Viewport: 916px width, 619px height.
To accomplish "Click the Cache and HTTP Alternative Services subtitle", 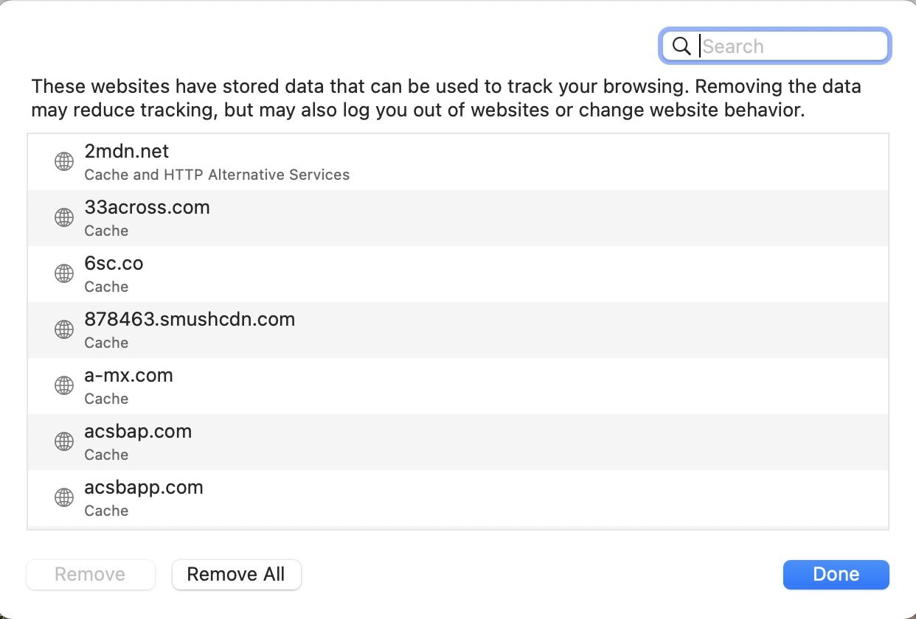I will pyautogui.click(x=217, y=175).
